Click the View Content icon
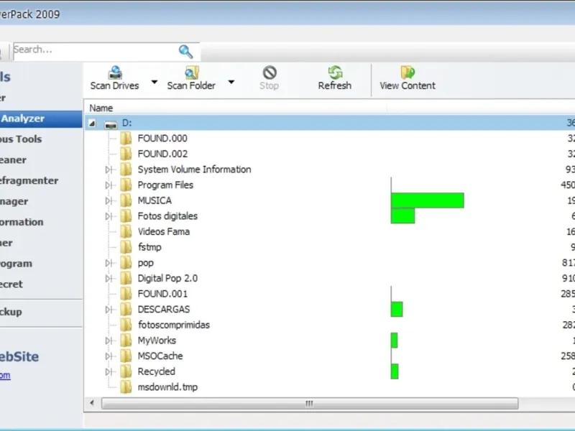This screenshot has width=575, height=431. (408, 73)
